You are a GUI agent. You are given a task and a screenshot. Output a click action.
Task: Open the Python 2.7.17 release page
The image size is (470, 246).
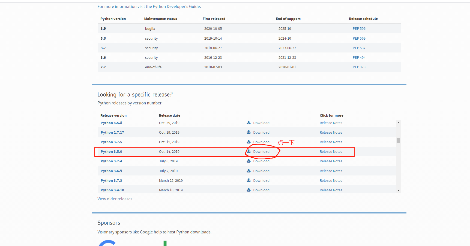pyautogui.click(x=112, y=132)
